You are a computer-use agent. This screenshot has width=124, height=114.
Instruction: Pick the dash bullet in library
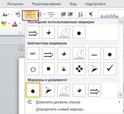pyautogui.click(x=94, y=54)
